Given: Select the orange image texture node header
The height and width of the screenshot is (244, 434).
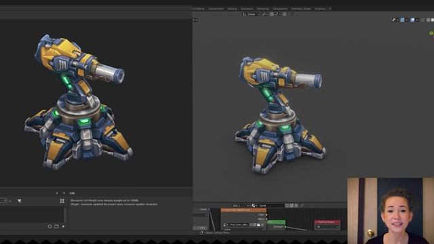Looking at the screenshot, I should (243, 210).
